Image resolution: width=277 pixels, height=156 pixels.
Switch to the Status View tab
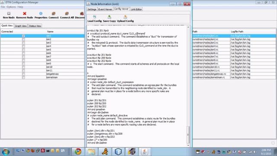35,26
